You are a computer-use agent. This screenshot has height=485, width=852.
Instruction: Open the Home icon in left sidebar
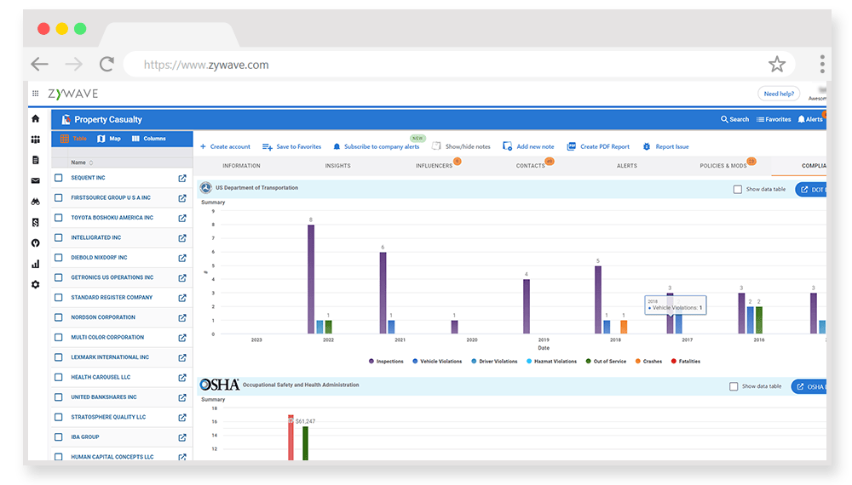point(35,119)
